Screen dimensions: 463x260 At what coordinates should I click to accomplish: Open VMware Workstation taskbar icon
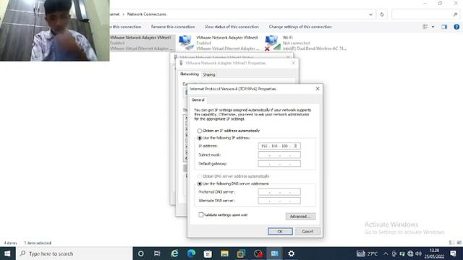[241, 253]
